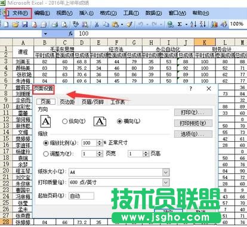Image resolution: width=247 pixels, height=227 pixels.
Task: Click the Permission icon next to Save
Action: pyautogui.click(x=35, y=24)
